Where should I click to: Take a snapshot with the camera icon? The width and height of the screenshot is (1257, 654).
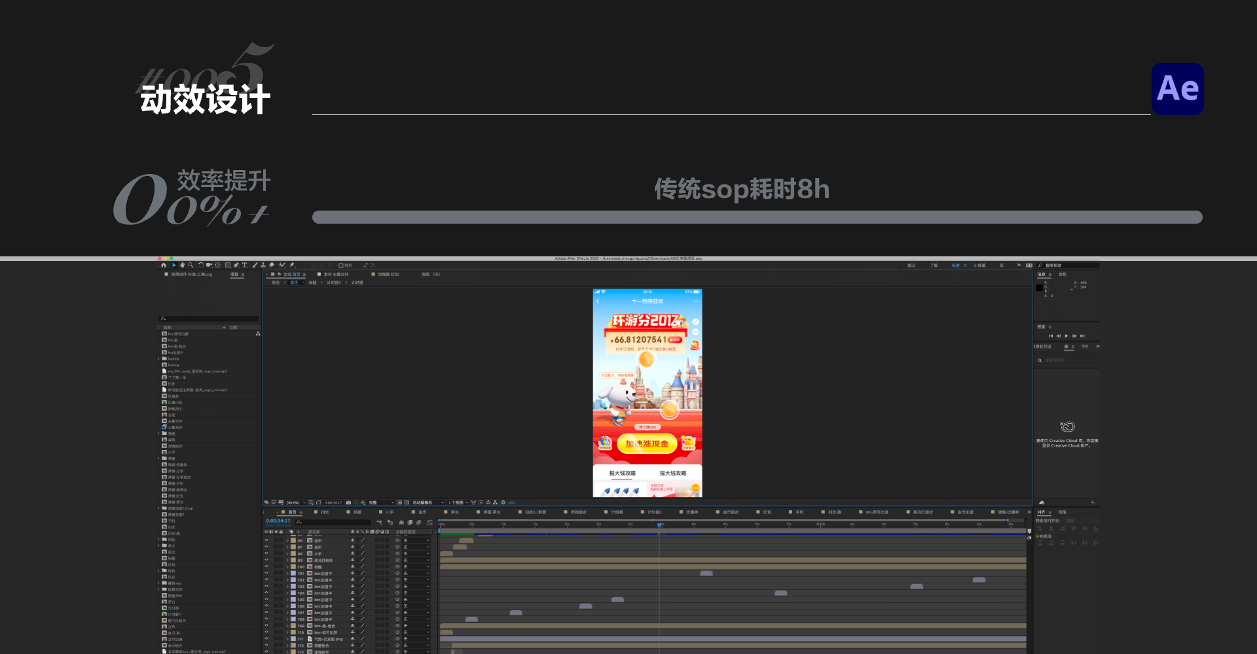point(348,502)
